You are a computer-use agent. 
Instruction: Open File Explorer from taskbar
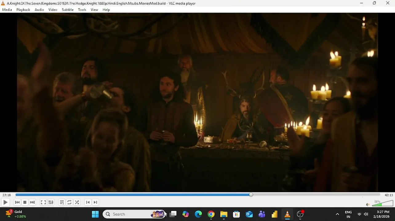point(224,214)
